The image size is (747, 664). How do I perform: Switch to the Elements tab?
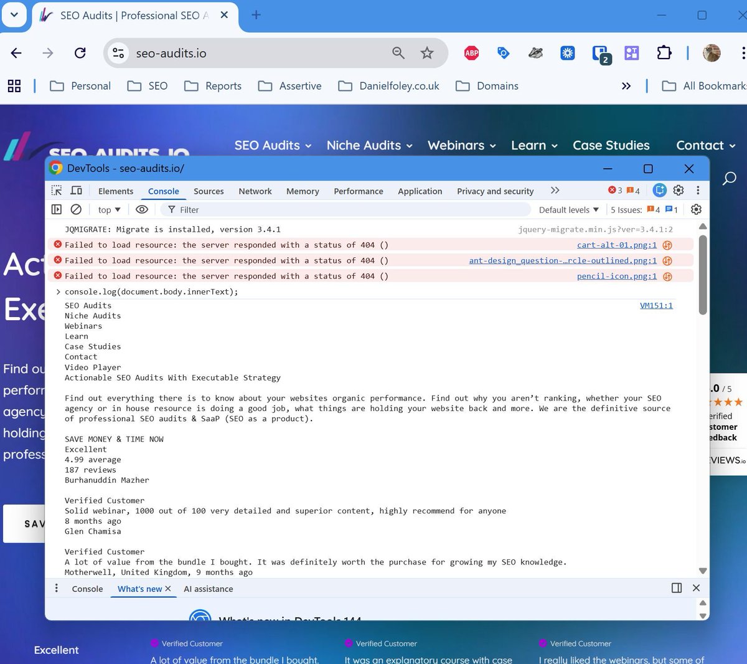tap(116, 191)
